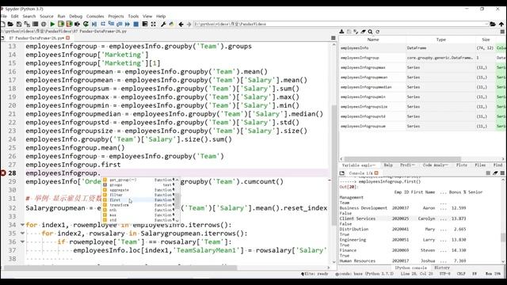
Task: Collapse the if block on line 36
Action: tap(22, 241)
